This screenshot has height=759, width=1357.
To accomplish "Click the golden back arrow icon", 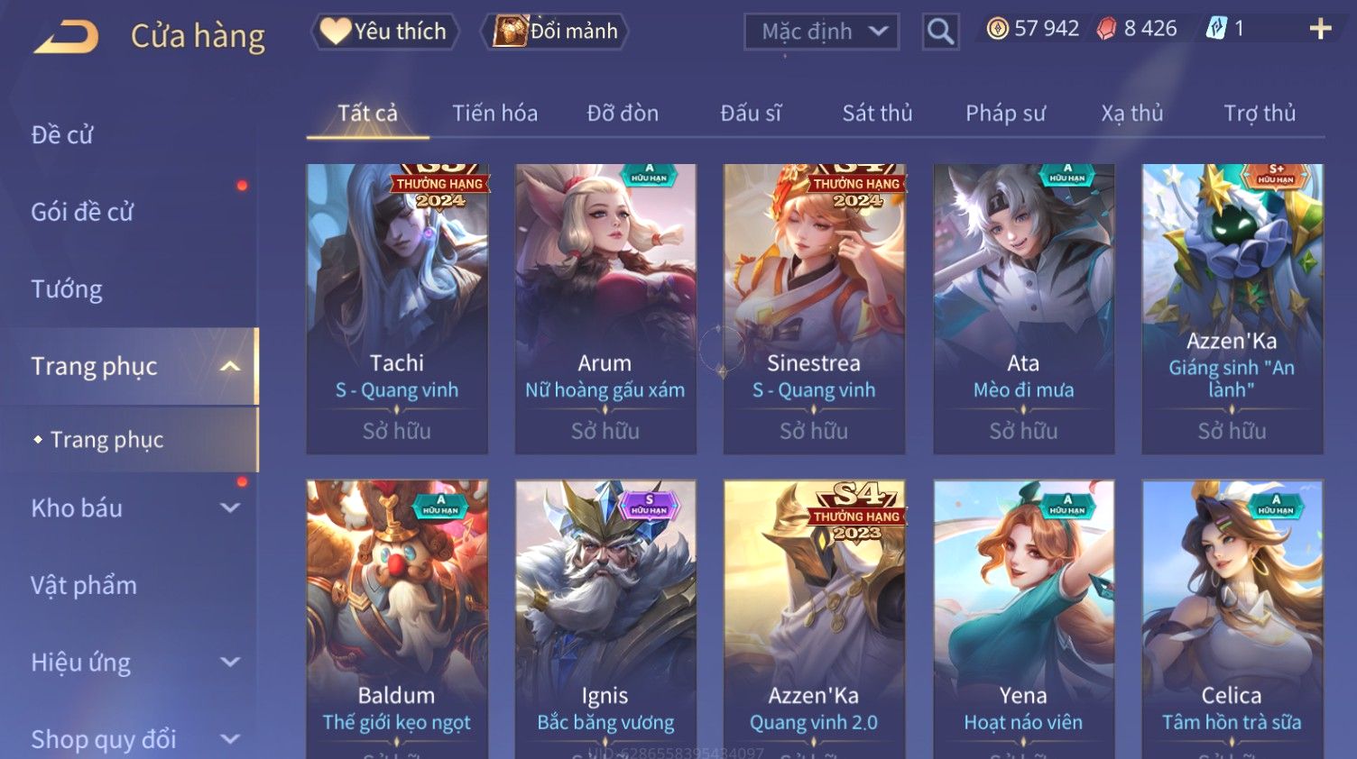I will coord(67,37).
